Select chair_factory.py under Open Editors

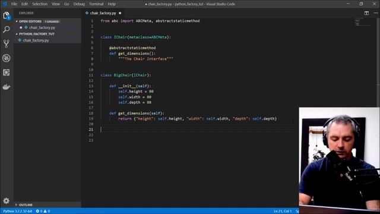coord(42,28)
